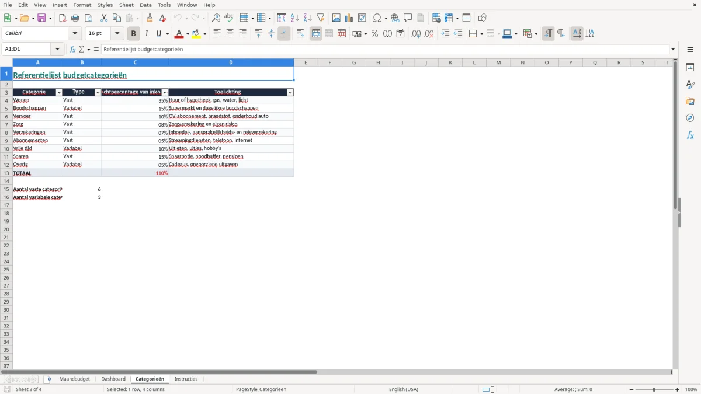Click the Insert Image icon
Screen dimensions: 701x394
(336, 18)
